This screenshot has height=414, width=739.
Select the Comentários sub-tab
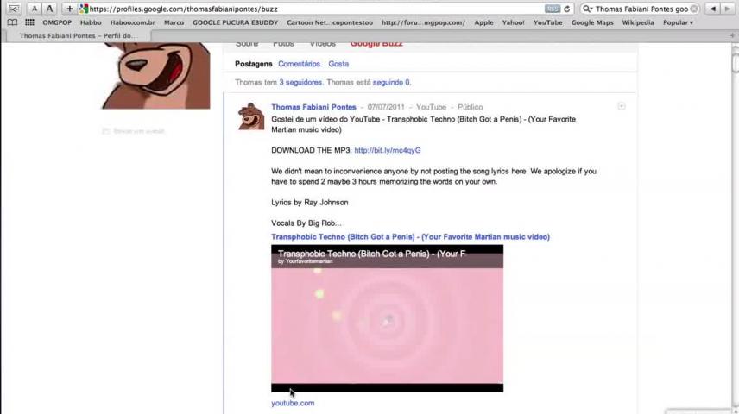(299, 64)
